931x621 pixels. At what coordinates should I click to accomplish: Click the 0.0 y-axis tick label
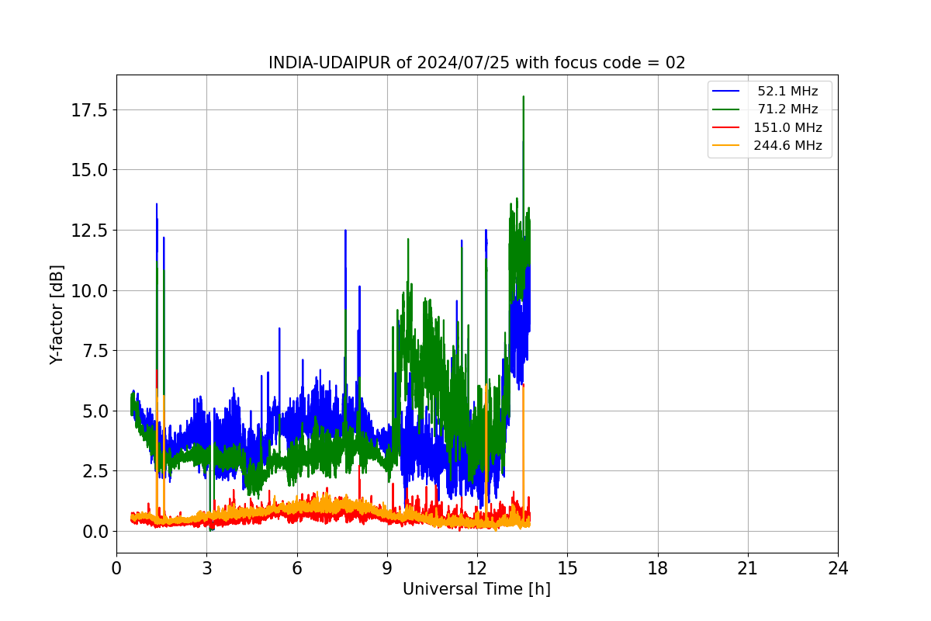tap(93, 531)
